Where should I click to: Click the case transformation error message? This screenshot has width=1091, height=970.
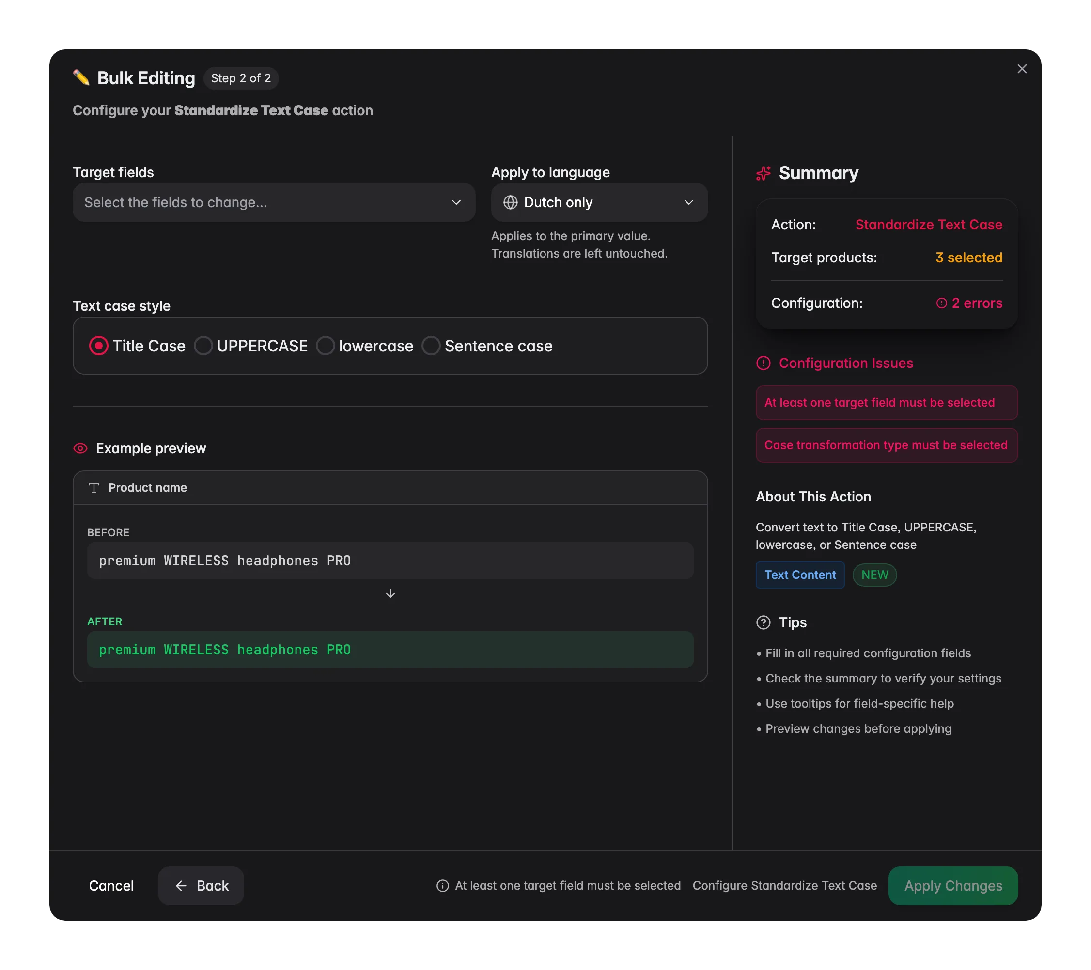(x=887, y=445)
